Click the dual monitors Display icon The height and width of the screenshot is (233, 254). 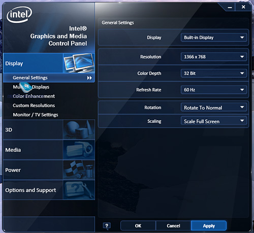[x=79, y=63]
